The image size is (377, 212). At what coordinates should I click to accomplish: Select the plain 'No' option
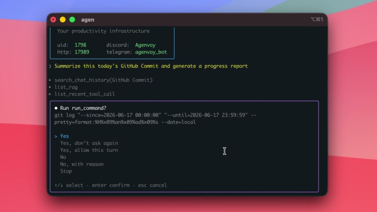pos(63,157)
